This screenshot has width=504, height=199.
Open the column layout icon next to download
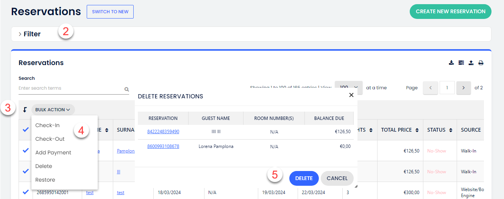pos(461,63)
